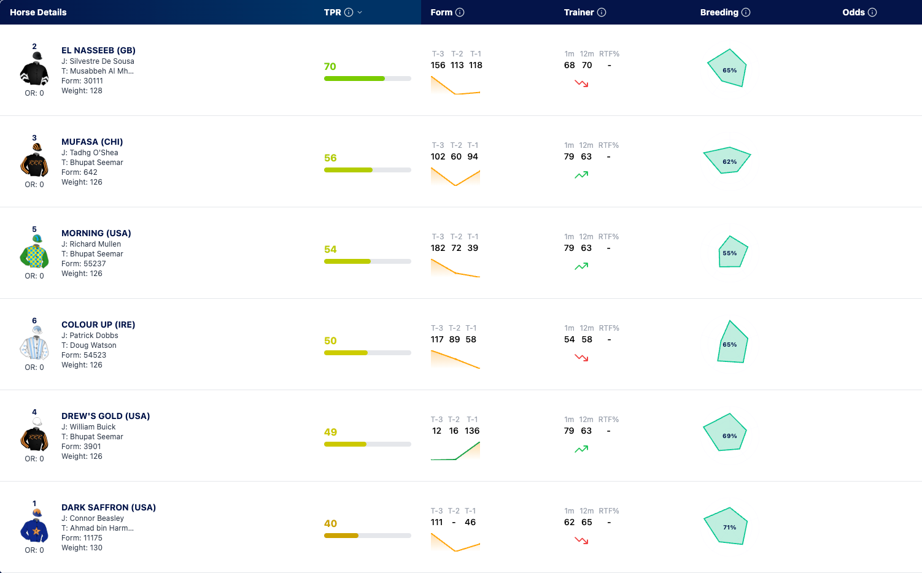Viewport: 922px width, 573px height.
Task: Click the Breeding column info icon
Action: click(x=746, y=12)
